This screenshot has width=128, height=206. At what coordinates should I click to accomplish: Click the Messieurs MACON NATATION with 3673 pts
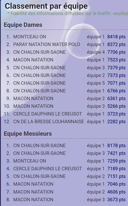[33, 200]
